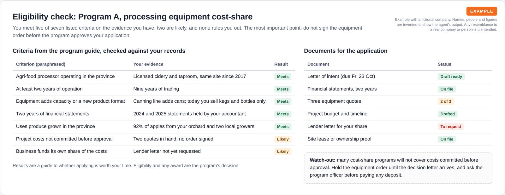The height and width of the screenshot is (195, 505).
Task: Select 'Uses produce grown in the province' criterion
Action: (x=56, y=126)
